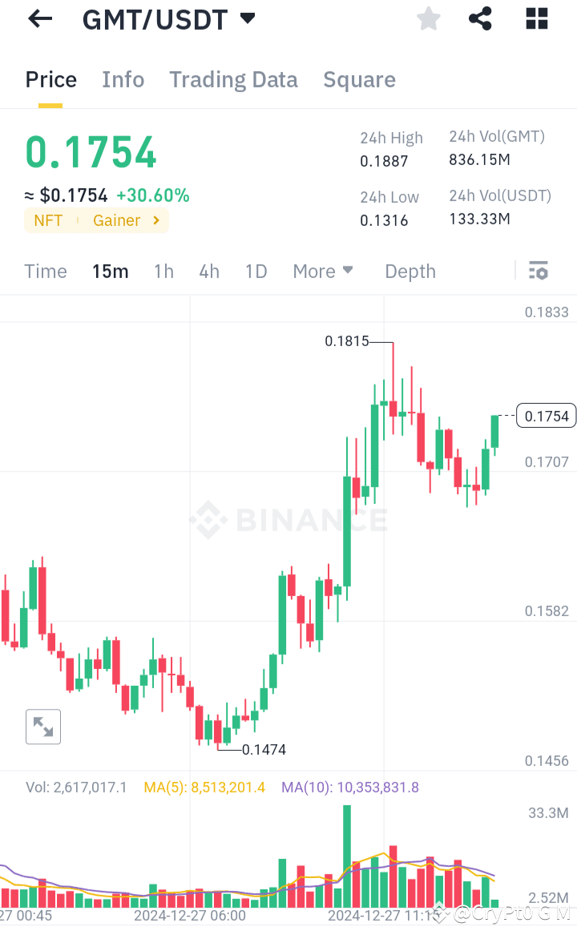
Task: Switch chart to 1D interval
Action: pos(256,271)
